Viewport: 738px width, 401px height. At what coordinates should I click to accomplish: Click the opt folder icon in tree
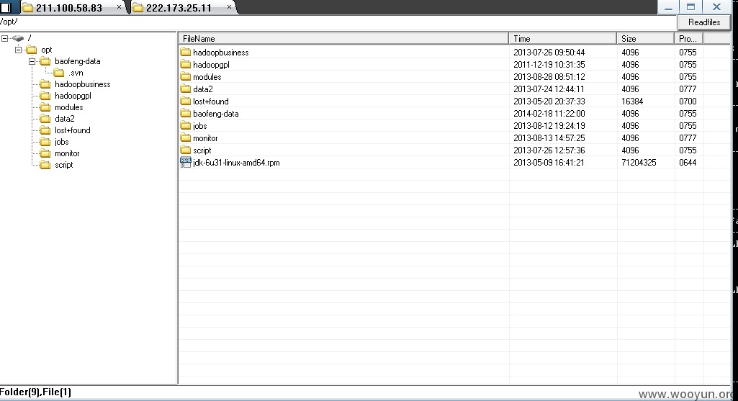pos(32,50)
